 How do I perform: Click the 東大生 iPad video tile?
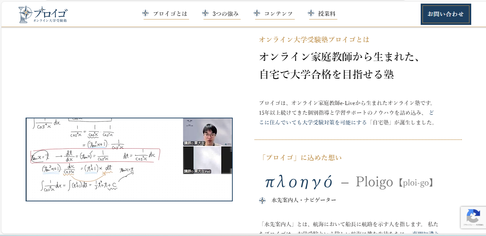coord(207,160)
